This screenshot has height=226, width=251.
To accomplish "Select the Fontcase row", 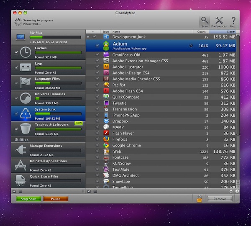I will pos(161,157).
